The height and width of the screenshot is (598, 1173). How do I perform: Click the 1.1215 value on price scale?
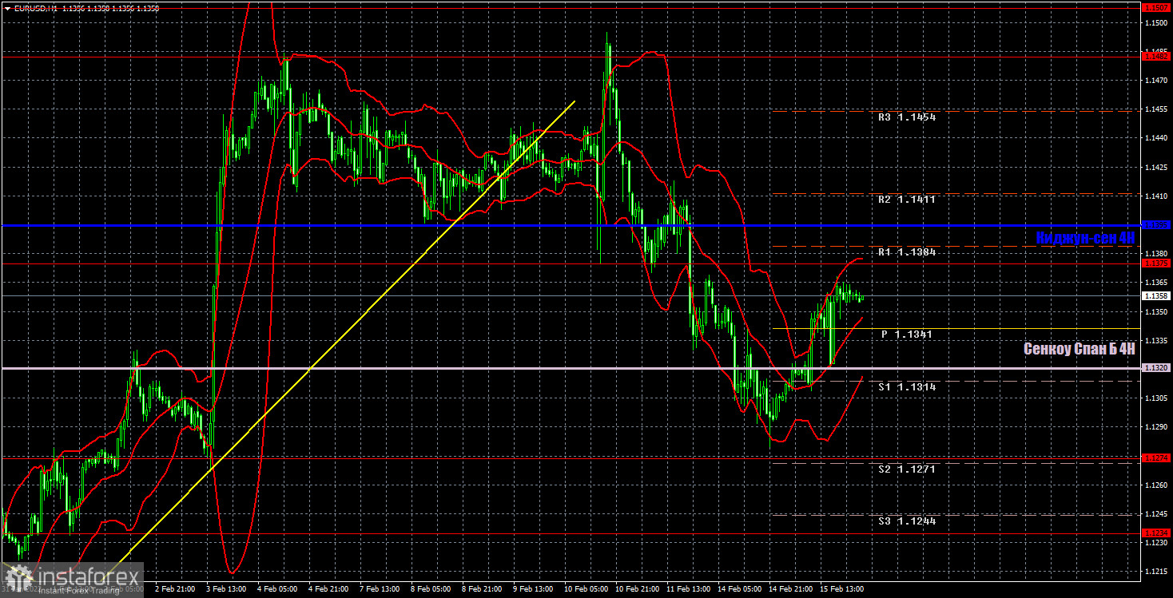point(1155,572)
